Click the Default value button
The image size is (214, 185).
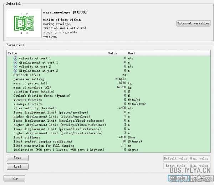(175, 158)
